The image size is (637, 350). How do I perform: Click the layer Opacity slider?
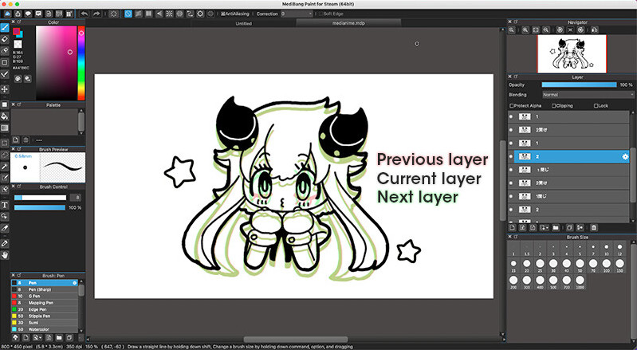pos(579,85)
